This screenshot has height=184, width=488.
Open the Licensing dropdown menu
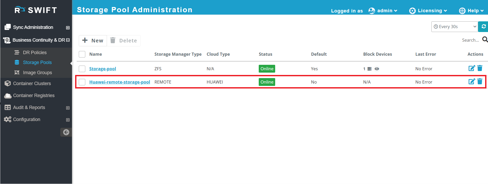pyautogui.click(x=428, y=11)
